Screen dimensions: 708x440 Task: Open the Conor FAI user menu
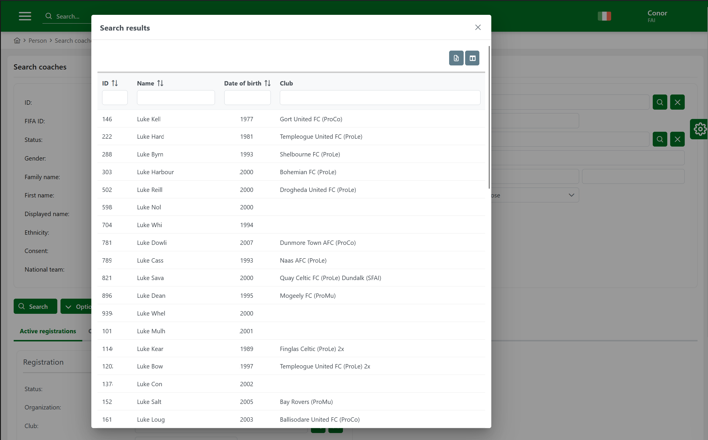point(657,16)
